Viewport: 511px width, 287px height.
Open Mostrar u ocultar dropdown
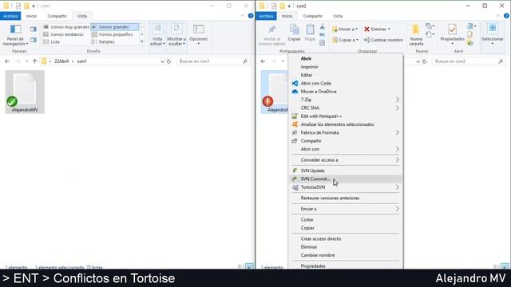pyautogui.click(x=176, y=35)
